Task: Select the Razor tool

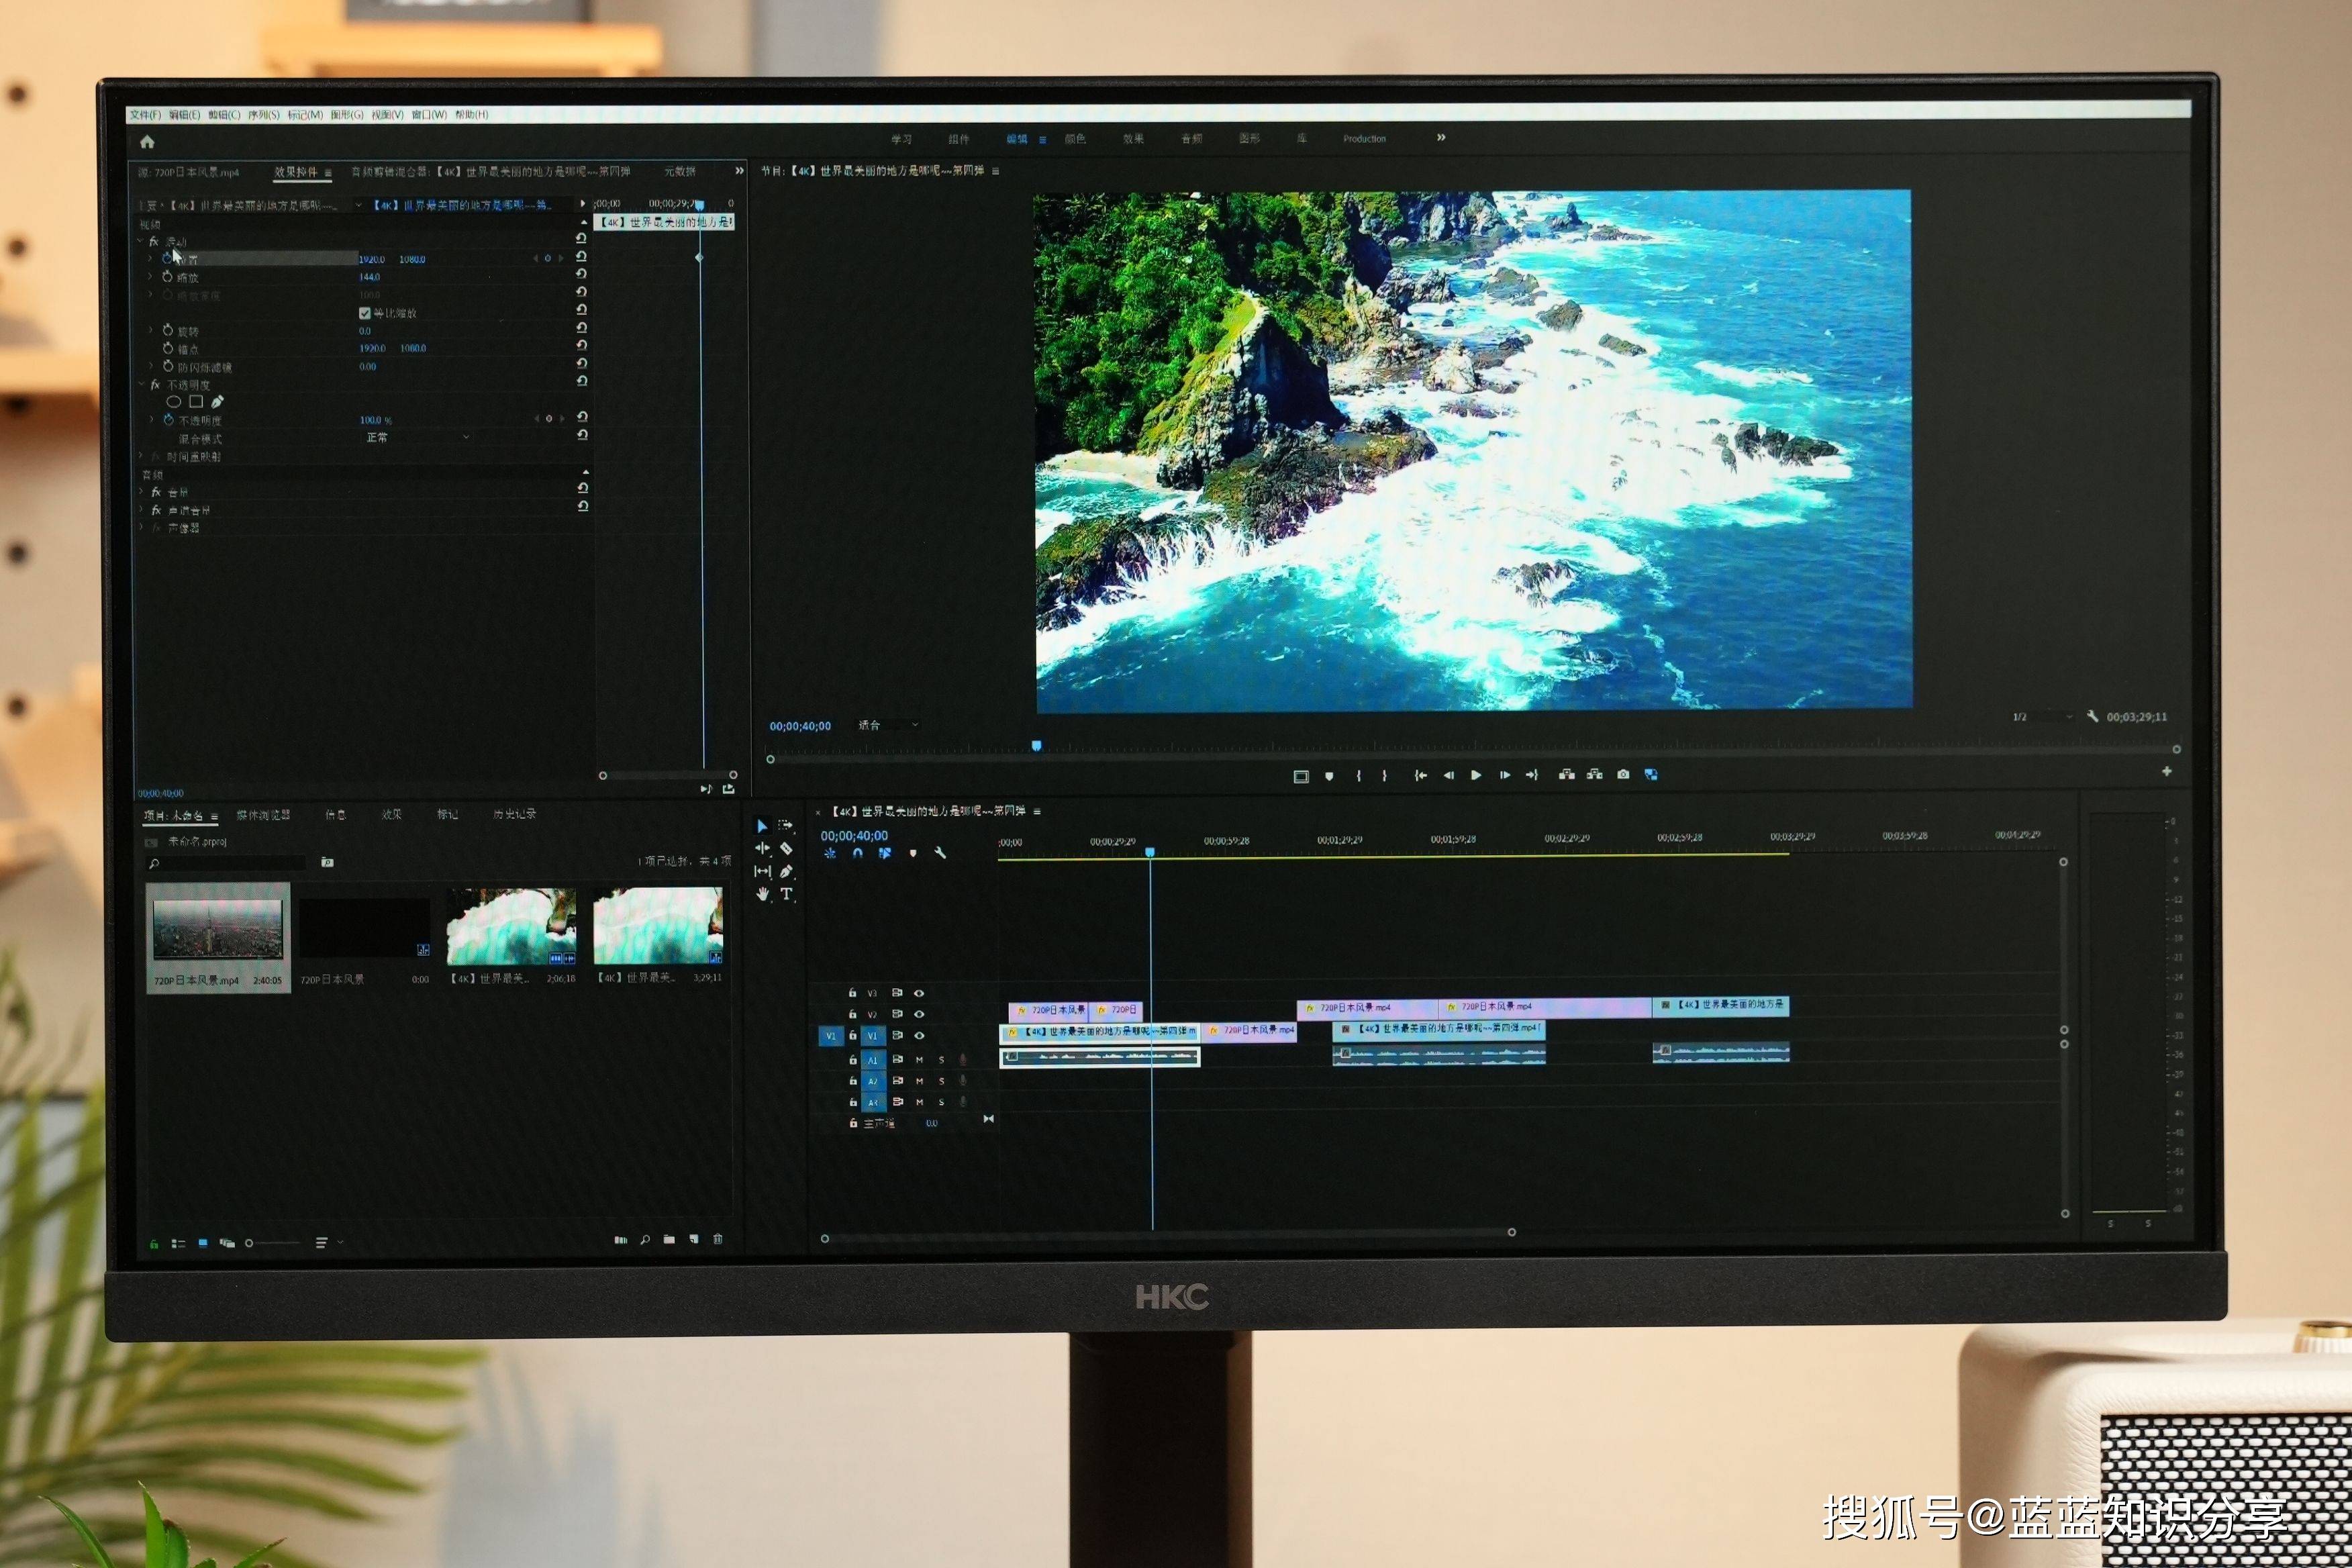Action: 786,848
